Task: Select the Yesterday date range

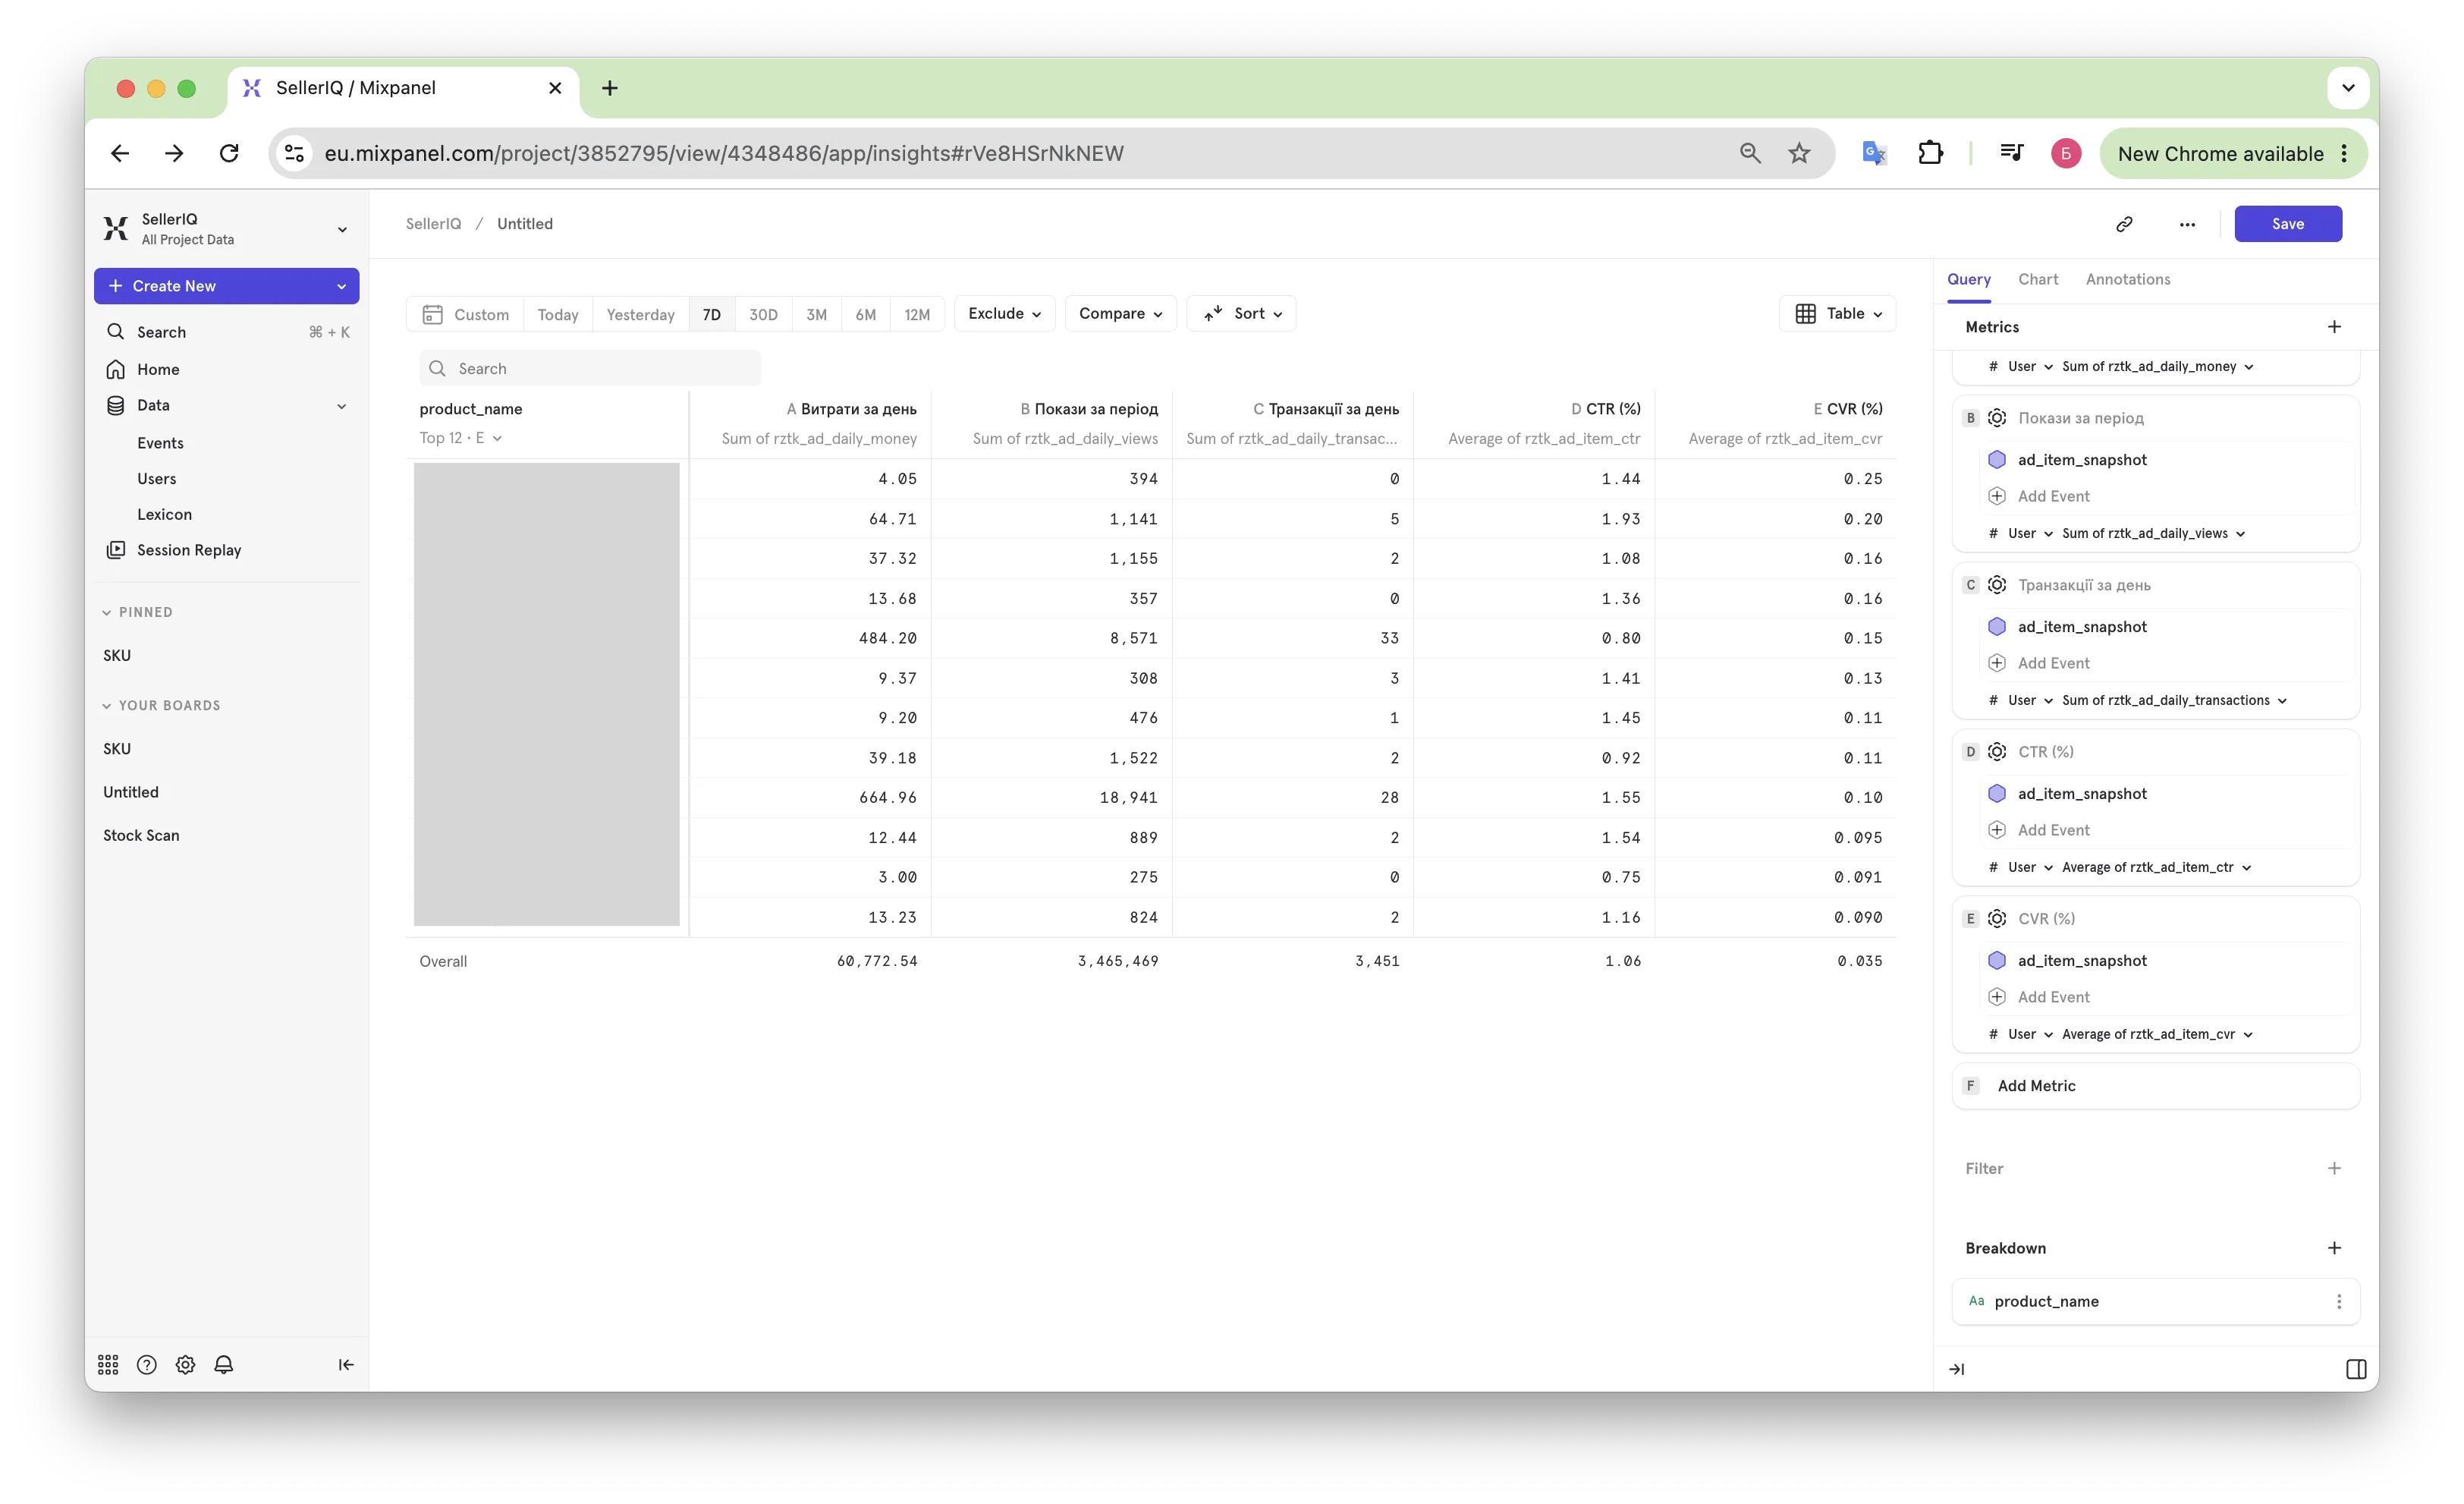Action: 641,314
